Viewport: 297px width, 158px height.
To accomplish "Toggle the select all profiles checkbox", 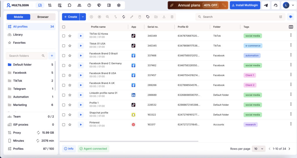I will coord(64,27).
